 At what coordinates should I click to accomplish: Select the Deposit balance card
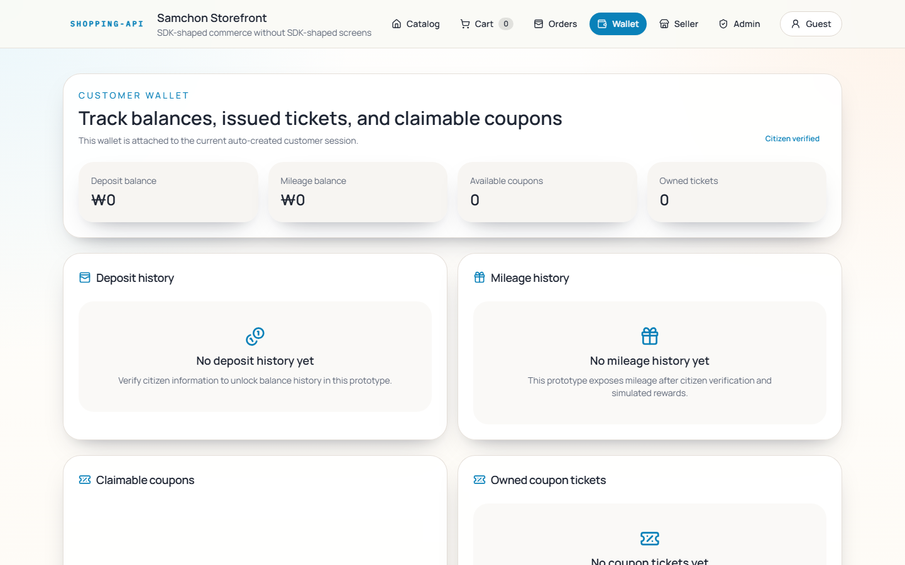click(168, 191)
